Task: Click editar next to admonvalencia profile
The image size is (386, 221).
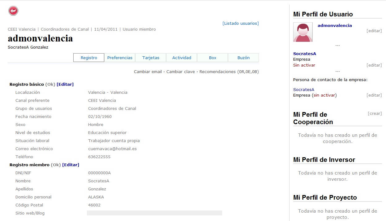Action: [x=374, y=31]
